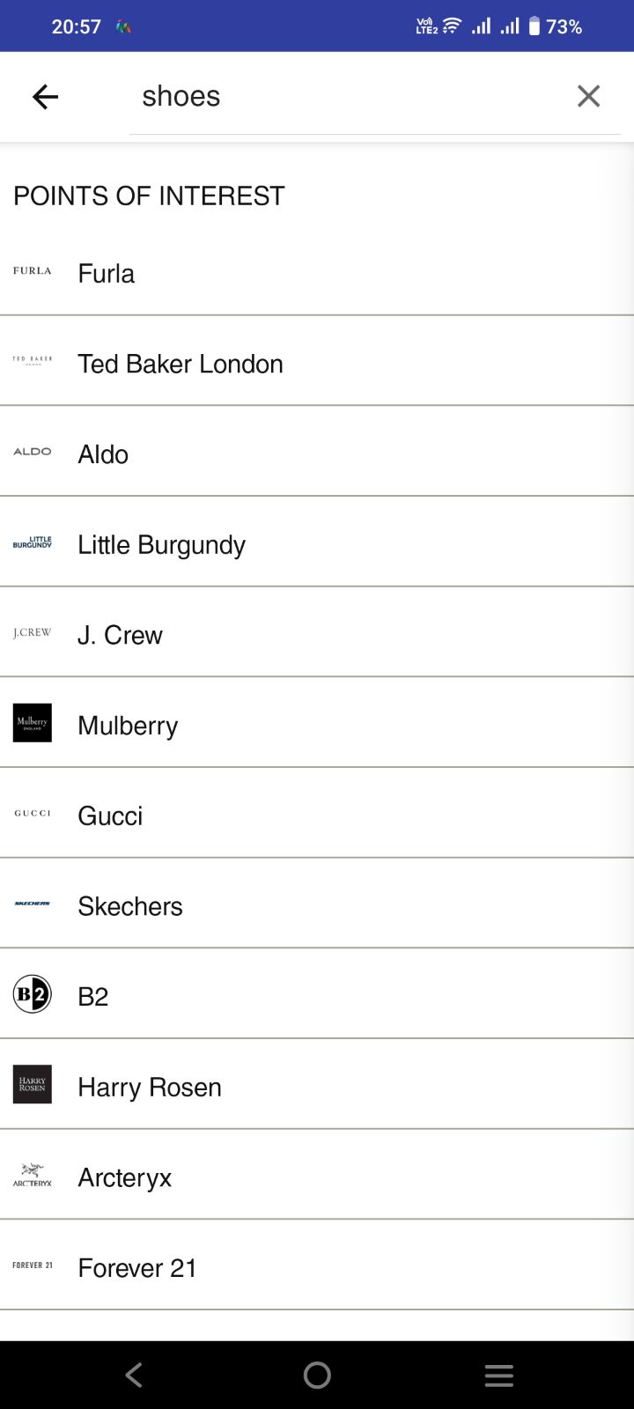Tap the Harry Rosen logo thumbnail

point(33,1085)
